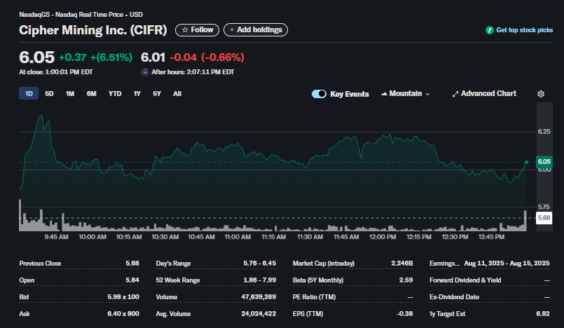Click the NasdaqGS Real Time Price header text
564x328 pixels.
[x=81, y=15]
